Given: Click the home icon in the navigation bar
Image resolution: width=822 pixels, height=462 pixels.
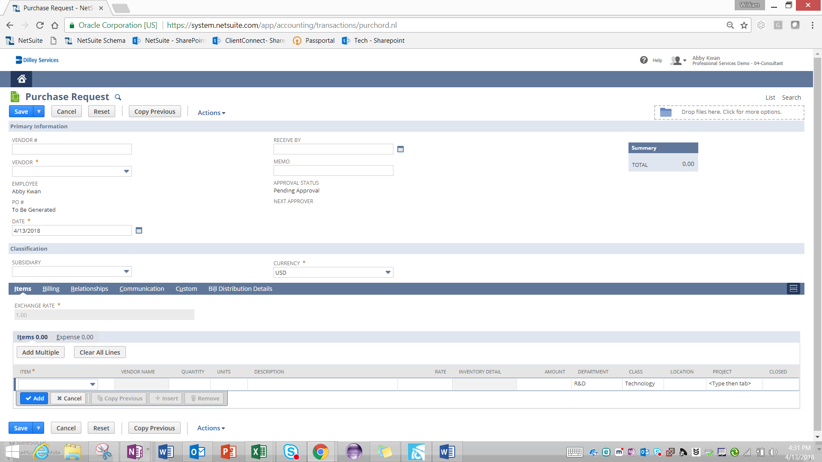Looking at the screenshot, I should tap(21, 79).
